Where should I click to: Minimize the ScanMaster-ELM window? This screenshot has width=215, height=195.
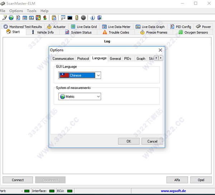(182, 3)
